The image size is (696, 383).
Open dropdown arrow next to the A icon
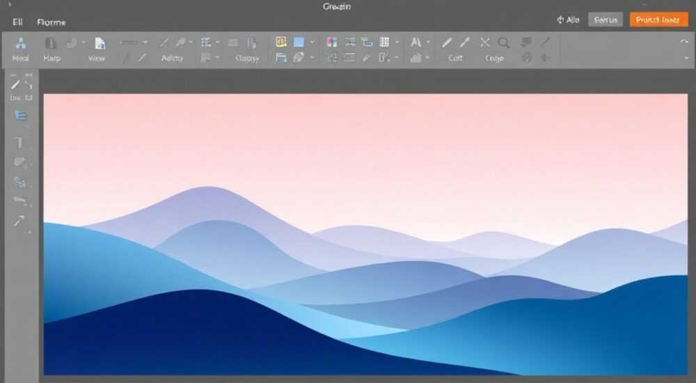coord(428,42)
